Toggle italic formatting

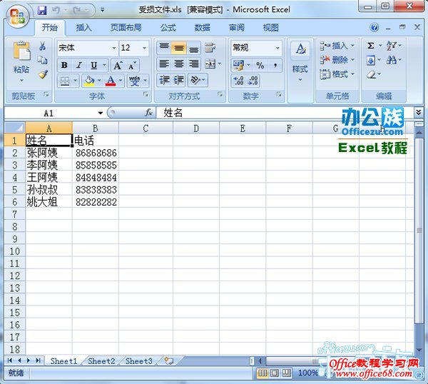[x=79, y=65]
